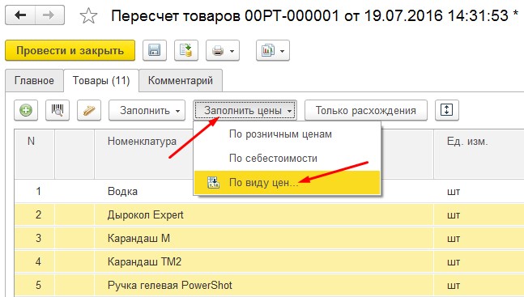The height and width of the screenshot is (297, 524).
Task: Click row number 1 cell
Action: pos(35,191)
